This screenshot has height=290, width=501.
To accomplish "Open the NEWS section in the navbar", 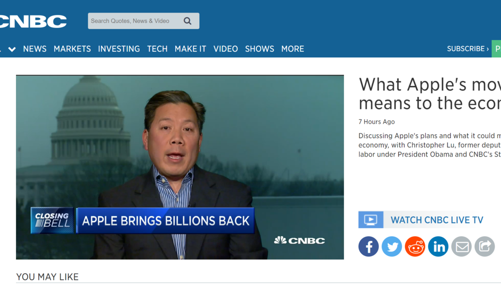I will click(35, 49).
